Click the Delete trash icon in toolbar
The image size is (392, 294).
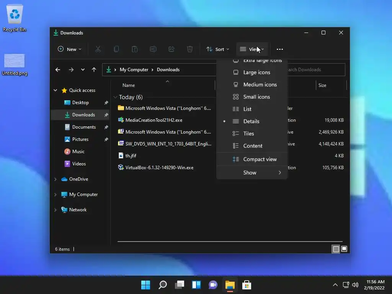point(190,49)
